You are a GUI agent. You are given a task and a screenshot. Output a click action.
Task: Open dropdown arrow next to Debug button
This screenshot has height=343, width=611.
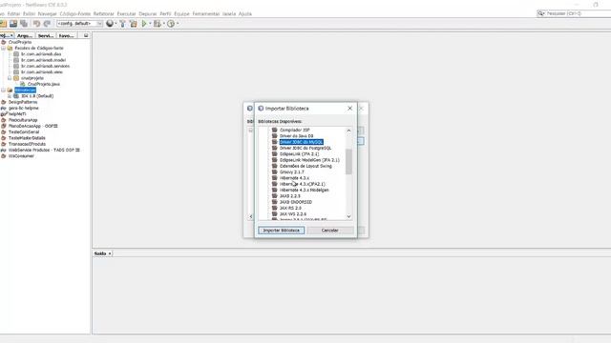click(x=163, y=24)
